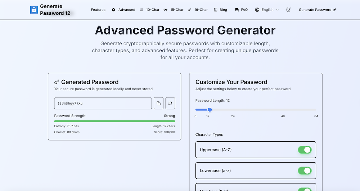The width and height of the screenshot is (360, 191).
Task: Toggle dark mode moon icon
Action: (x=288, y=10)
